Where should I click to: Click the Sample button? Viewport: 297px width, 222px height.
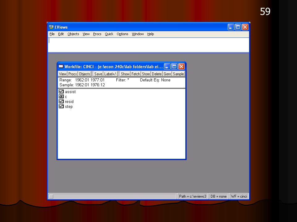[178, 74]
